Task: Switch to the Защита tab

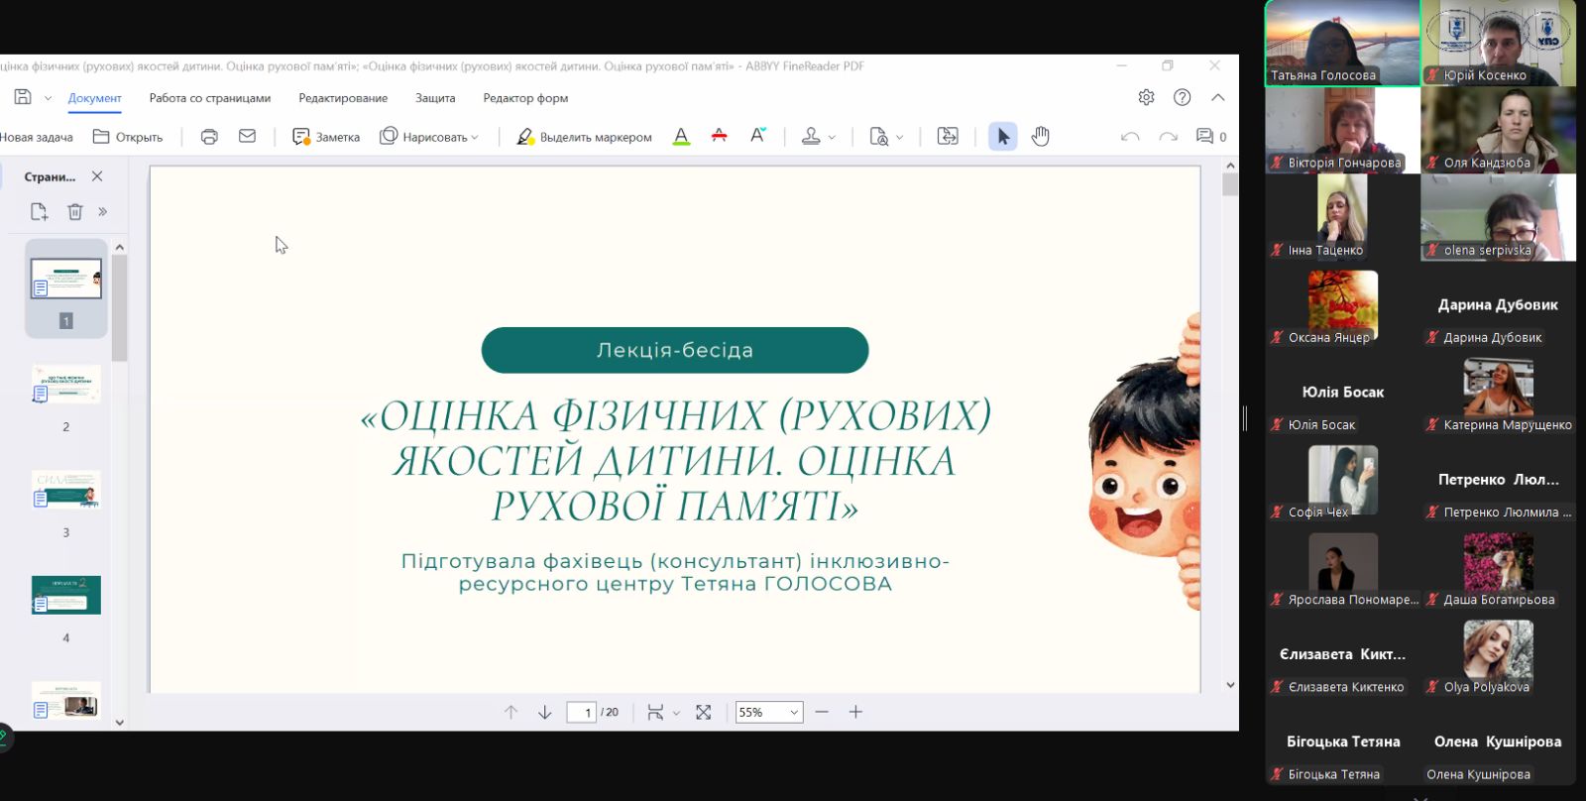Action: (435, 98)
